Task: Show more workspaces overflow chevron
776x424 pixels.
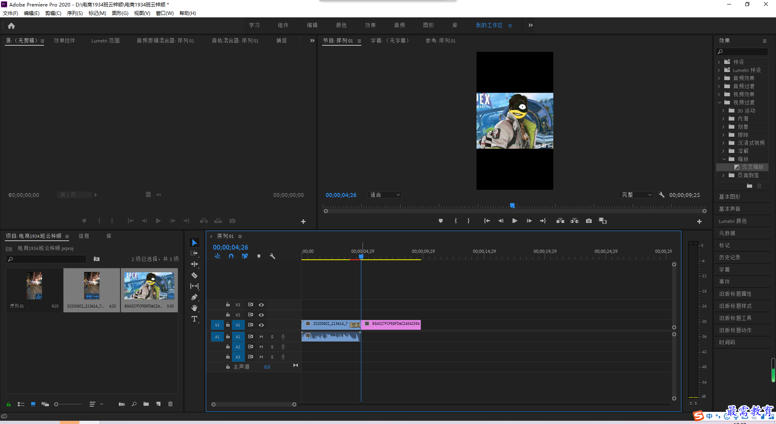Action: click(531, 25)
